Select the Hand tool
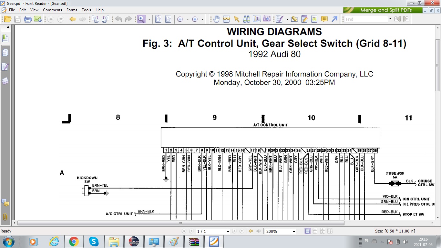 (x=216, y=19)
